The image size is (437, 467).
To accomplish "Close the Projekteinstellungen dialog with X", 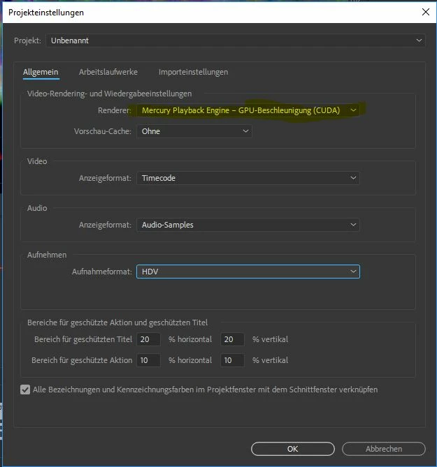I will pos(426,12).
